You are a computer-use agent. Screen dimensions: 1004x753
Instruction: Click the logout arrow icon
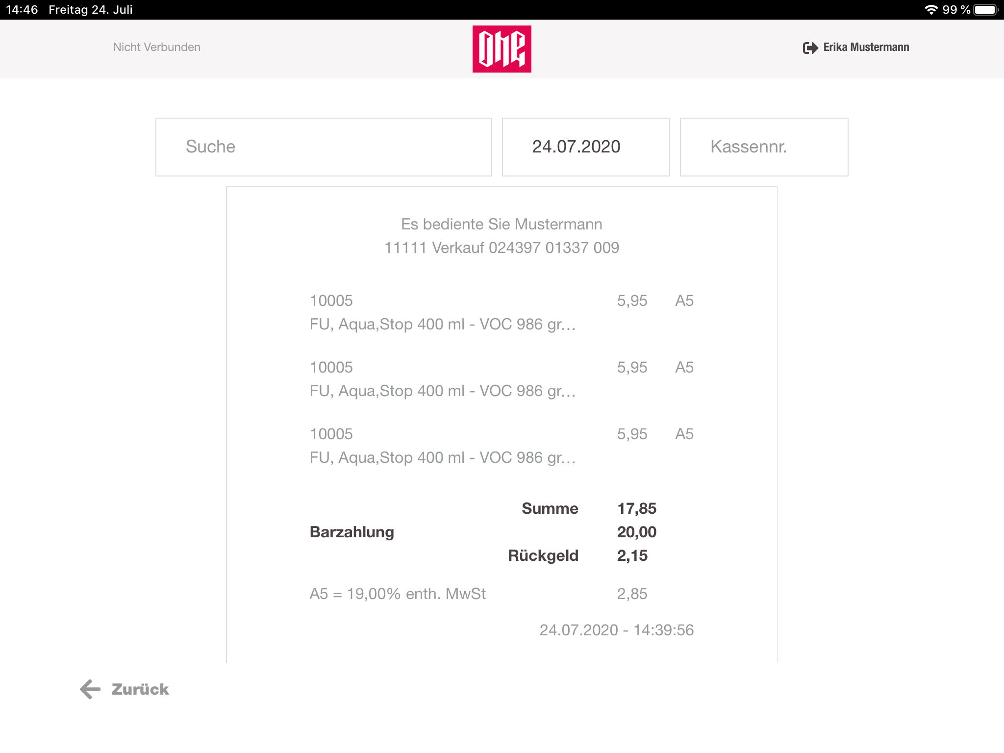(810, 48)
